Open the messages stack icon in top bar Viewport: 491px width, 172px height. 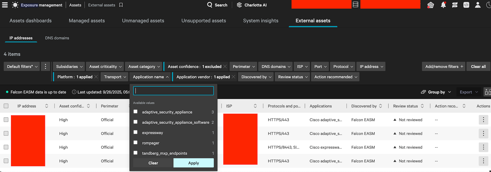point(455,5)
